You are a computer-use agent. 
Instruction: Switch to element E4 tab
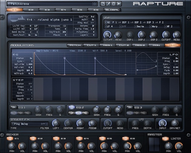pos(63,10)
